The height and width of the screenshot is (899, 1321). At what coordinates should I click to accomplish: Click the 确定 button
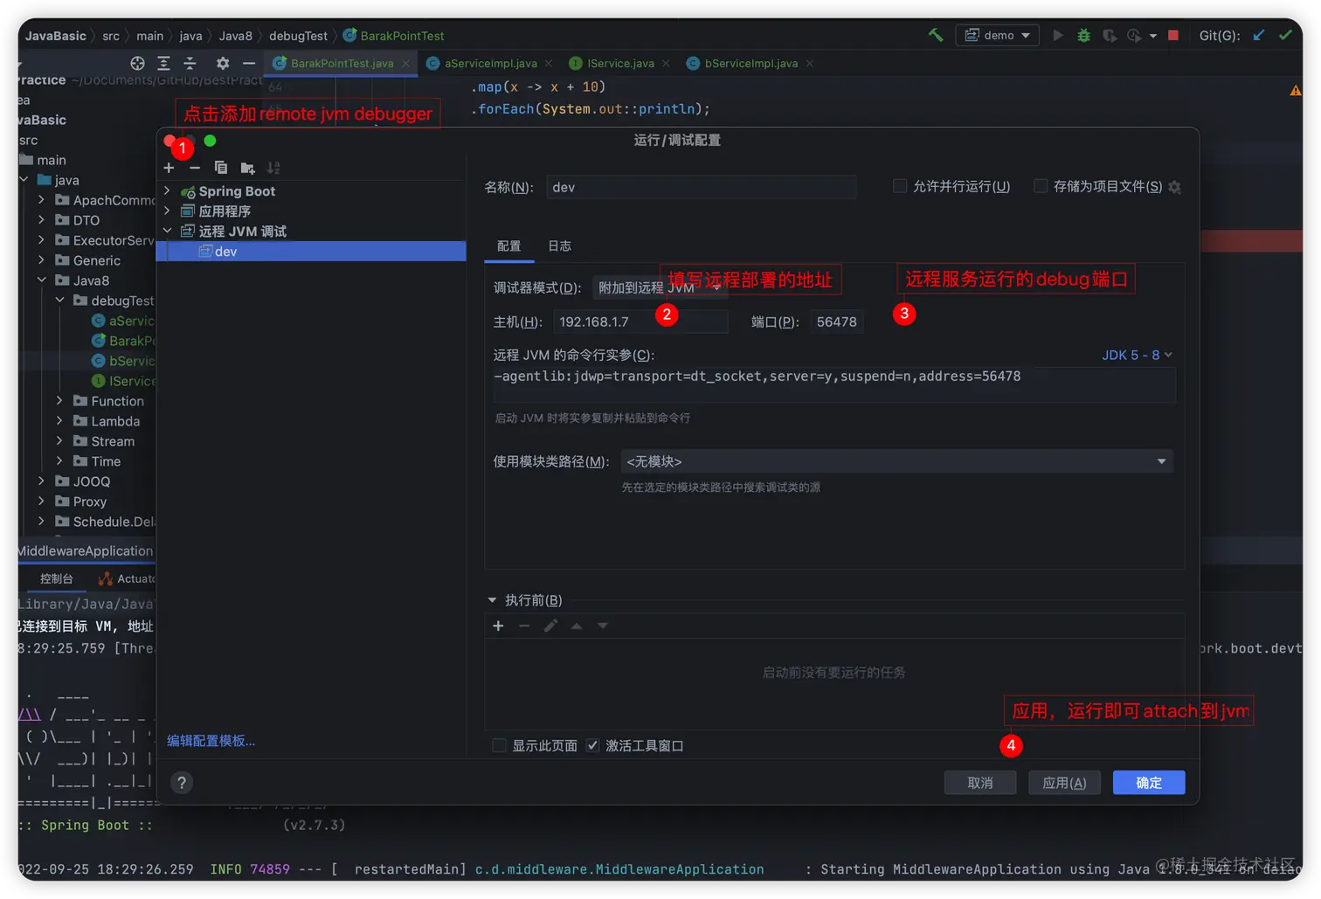click(1149, 783)
